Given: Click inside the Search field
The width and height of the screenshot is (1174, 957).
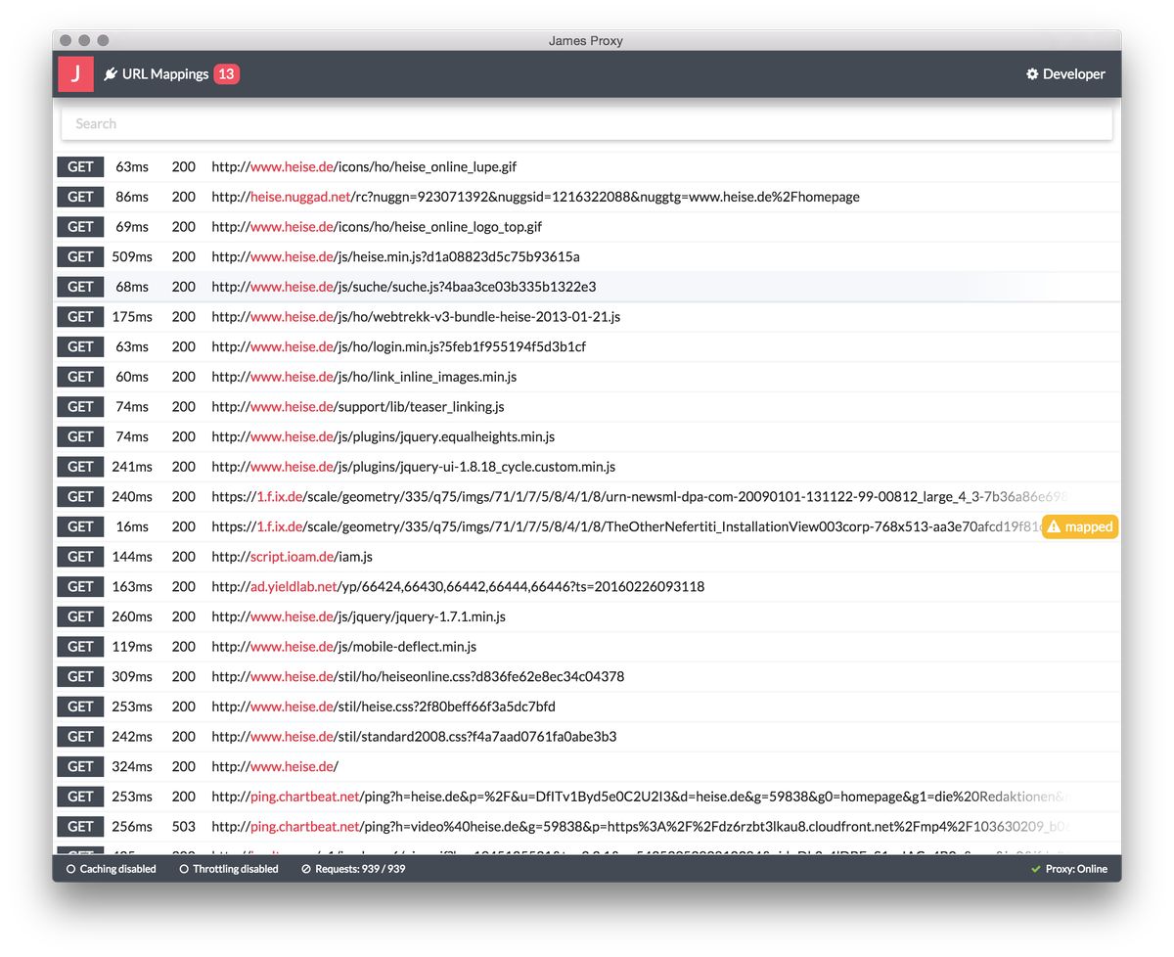Looking at the screenshot, I should click(x=587, y=121).
